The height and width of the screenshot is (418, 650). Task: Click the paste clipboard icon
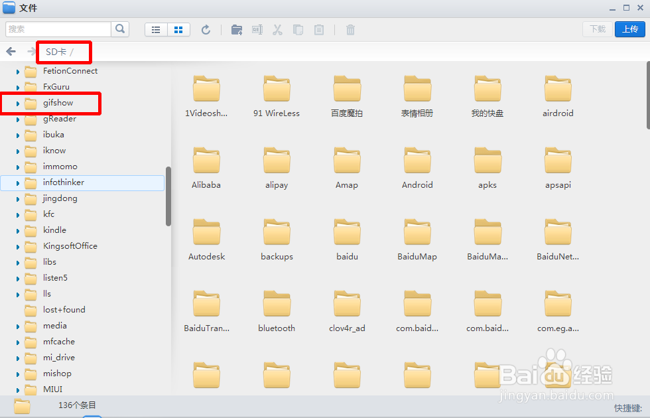[x=319, y=30]
